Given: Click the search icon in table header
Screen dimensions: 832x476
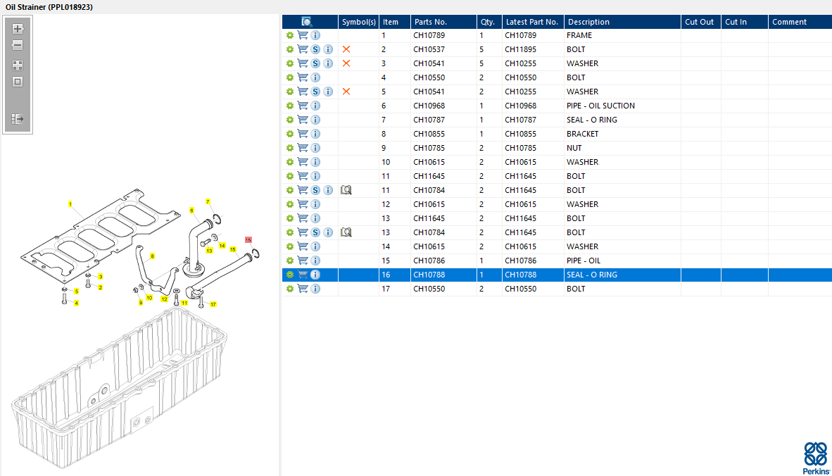Looking at the screenshot, I should [307, 22].
